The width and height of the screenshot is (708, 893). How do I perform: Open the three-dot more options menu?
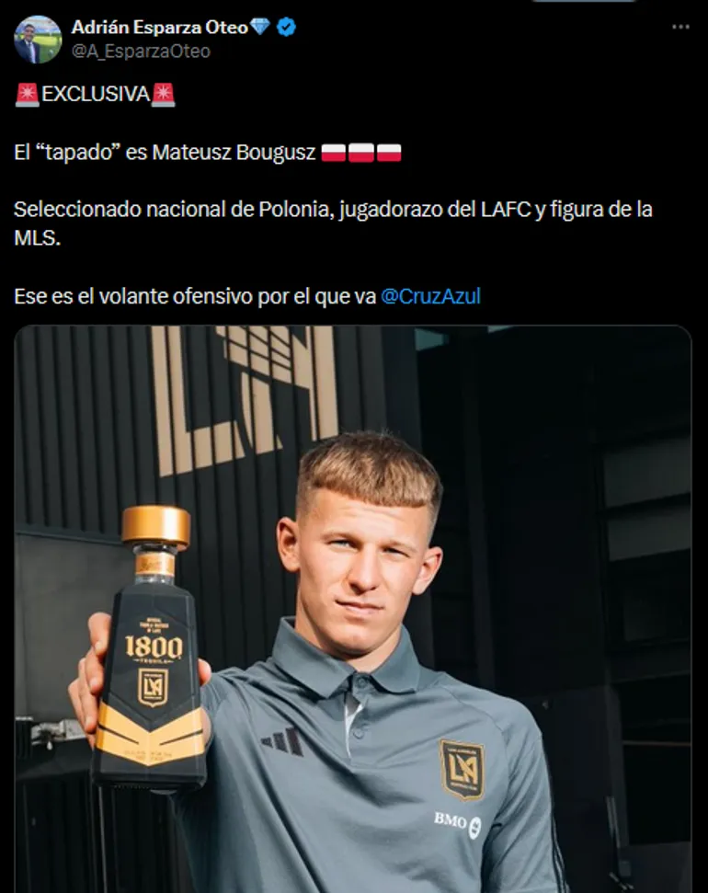click(680, 28)
